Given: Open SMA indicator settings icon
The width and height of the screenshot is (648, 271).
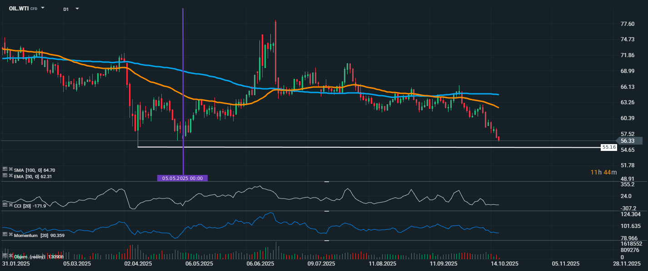Looking at the screenshot, I should pos(5,169).
